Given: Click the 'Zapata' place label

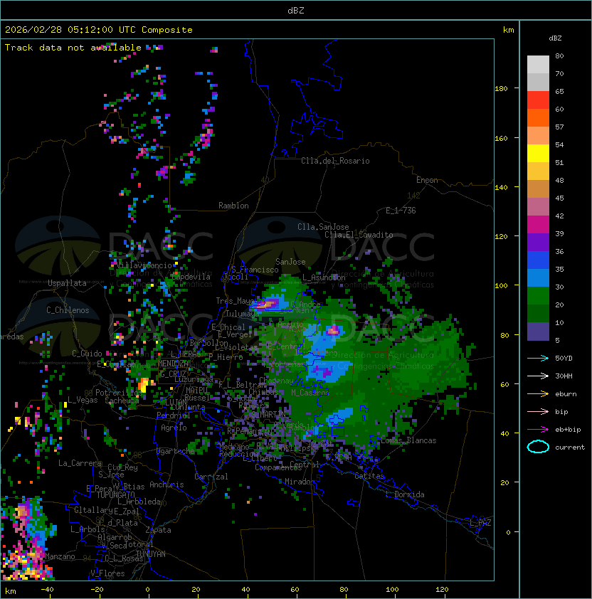Looking at the screenshot, I should 158,530.
